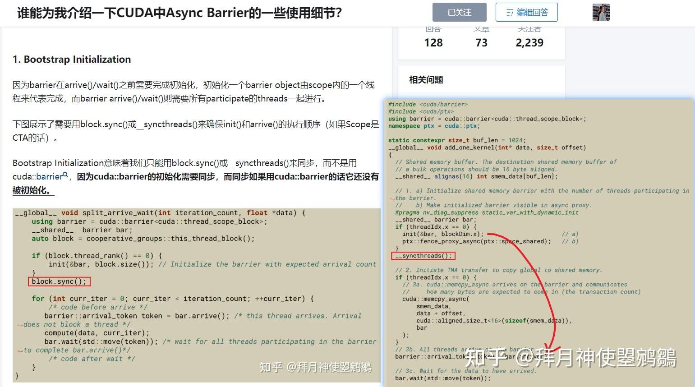Open the 73 文章 list
Viewport: 695px width, 387px height.
click(x=482, y=43)
